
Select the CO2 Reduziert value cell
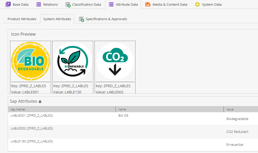237,132
